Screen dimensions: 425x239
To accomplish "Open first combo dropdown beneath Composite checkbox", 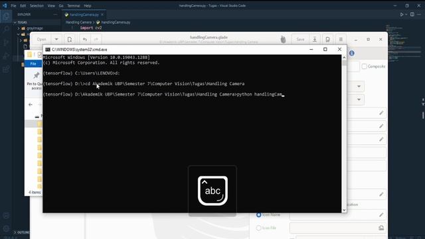I will click(359, 86).
